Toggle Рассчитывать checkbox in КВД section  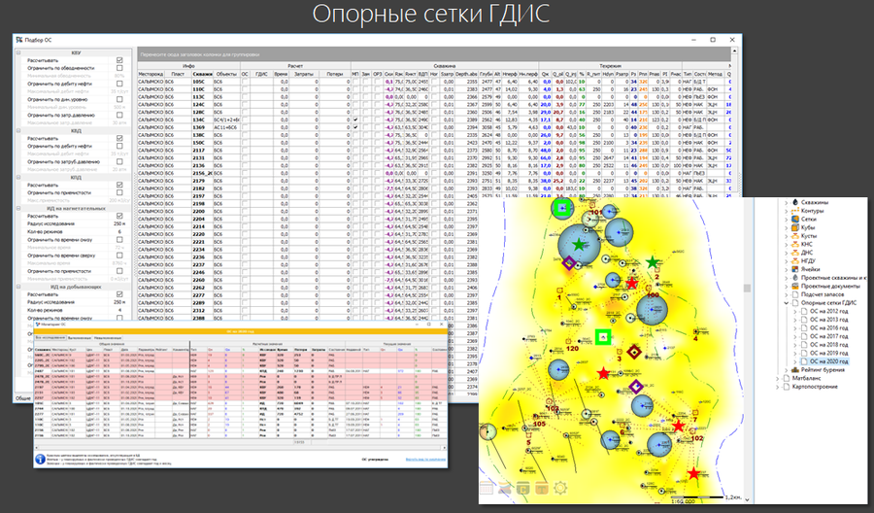pyautogui.click(x=119, y=138)
